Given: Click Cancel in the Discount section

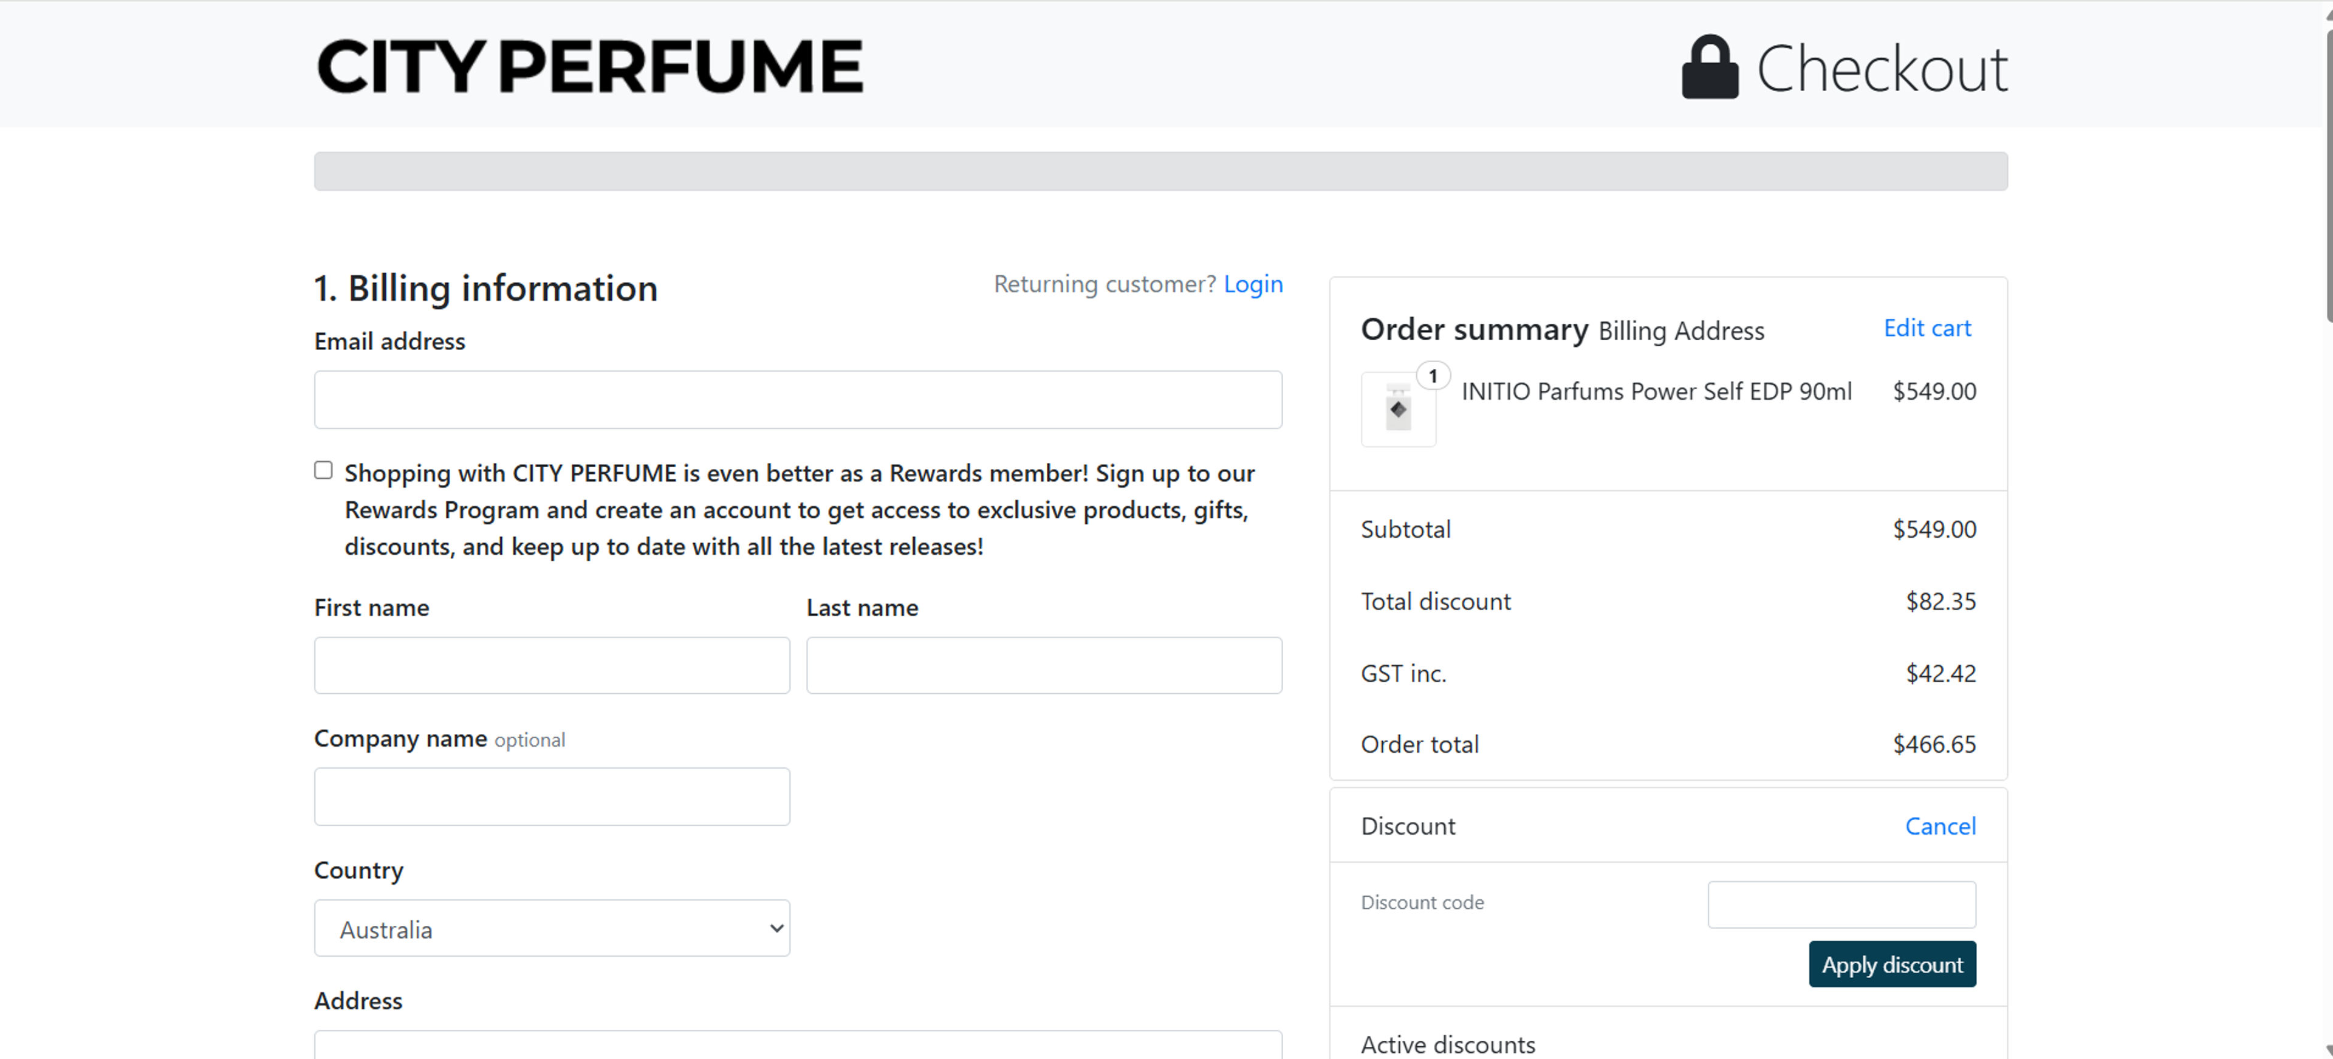Looking at the screenshot, I should click(x=1940, y=826).
